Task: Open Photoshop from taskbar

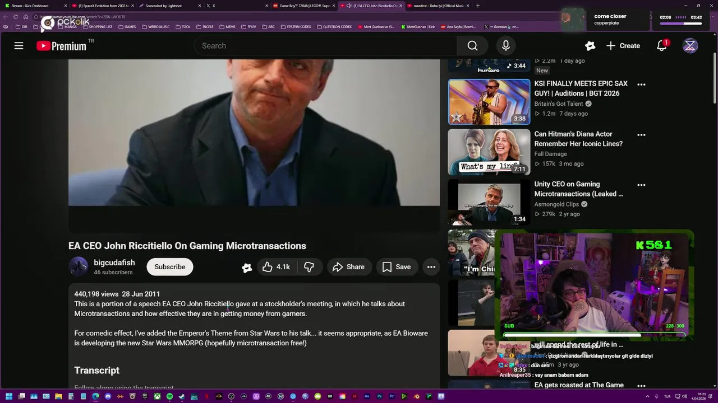Action: point(379,396)
